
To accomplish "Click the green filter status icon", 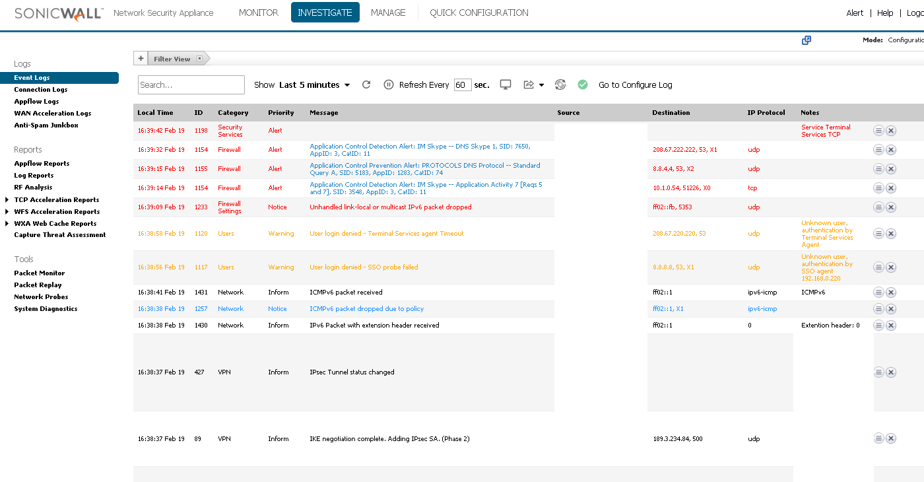I will pyautogui.click(x=583, y=85).
